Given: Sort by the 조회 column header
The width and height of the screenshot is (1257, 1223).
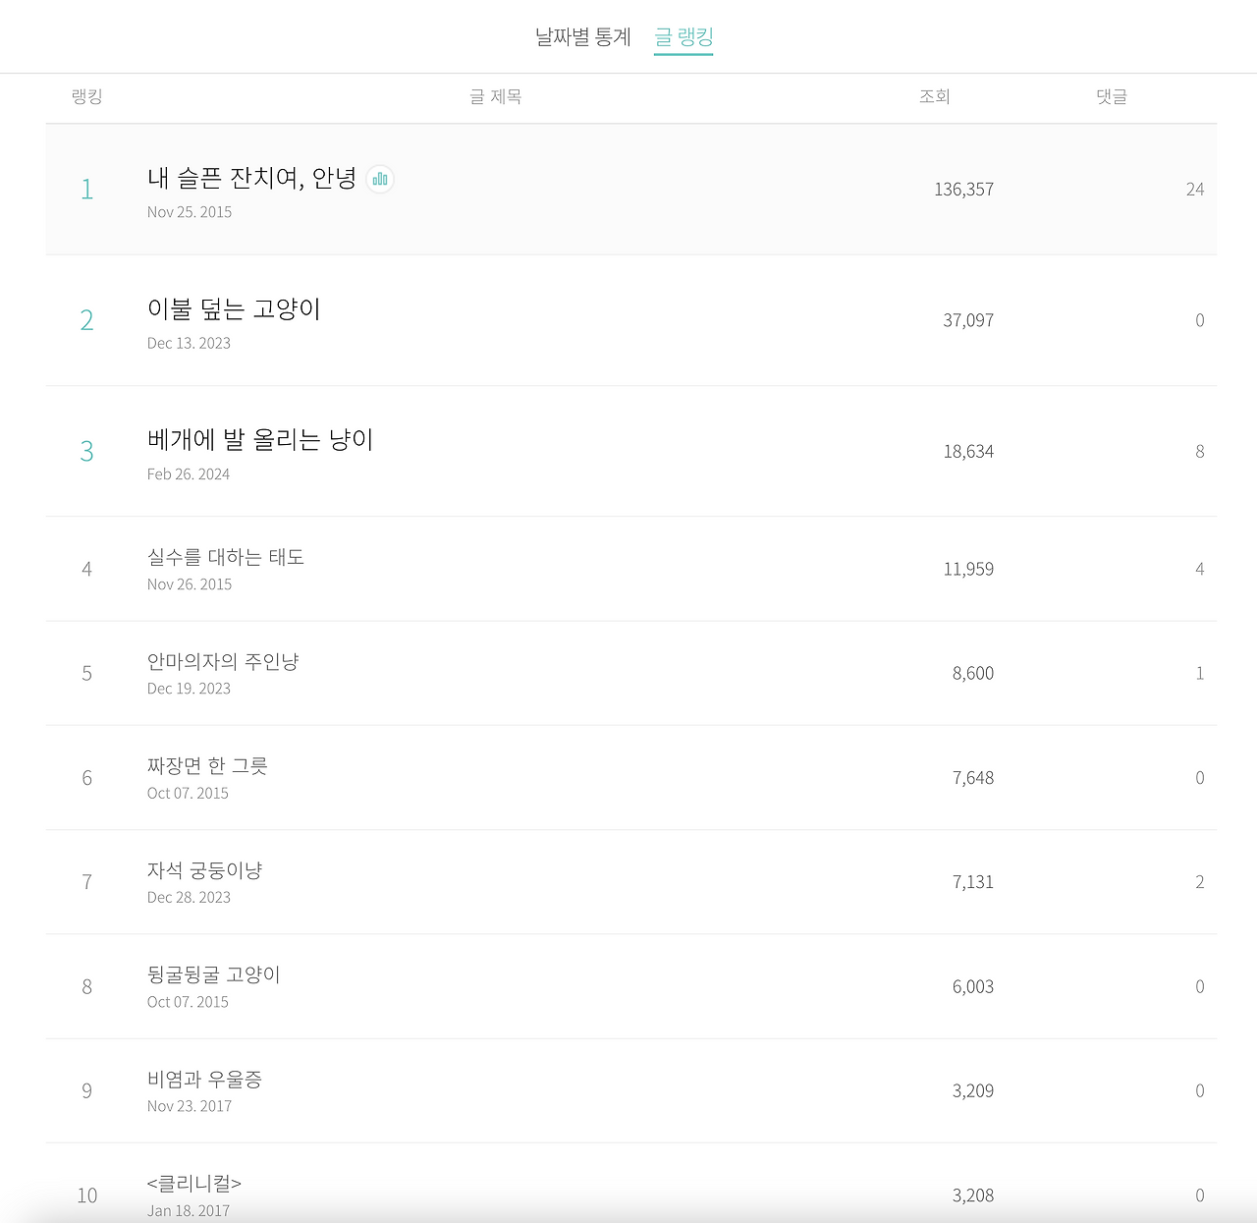Looking at the screenshot, I should tap(935, 96).
